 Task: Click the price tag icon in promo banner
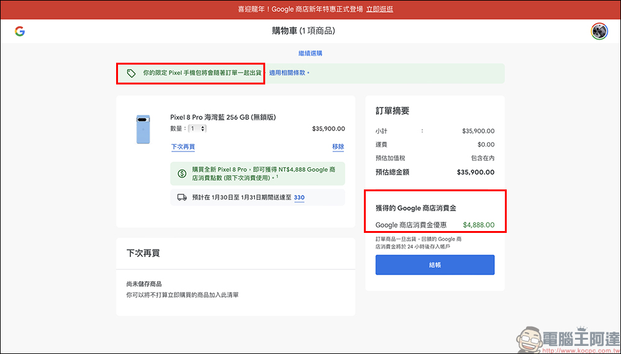point(131,73)
